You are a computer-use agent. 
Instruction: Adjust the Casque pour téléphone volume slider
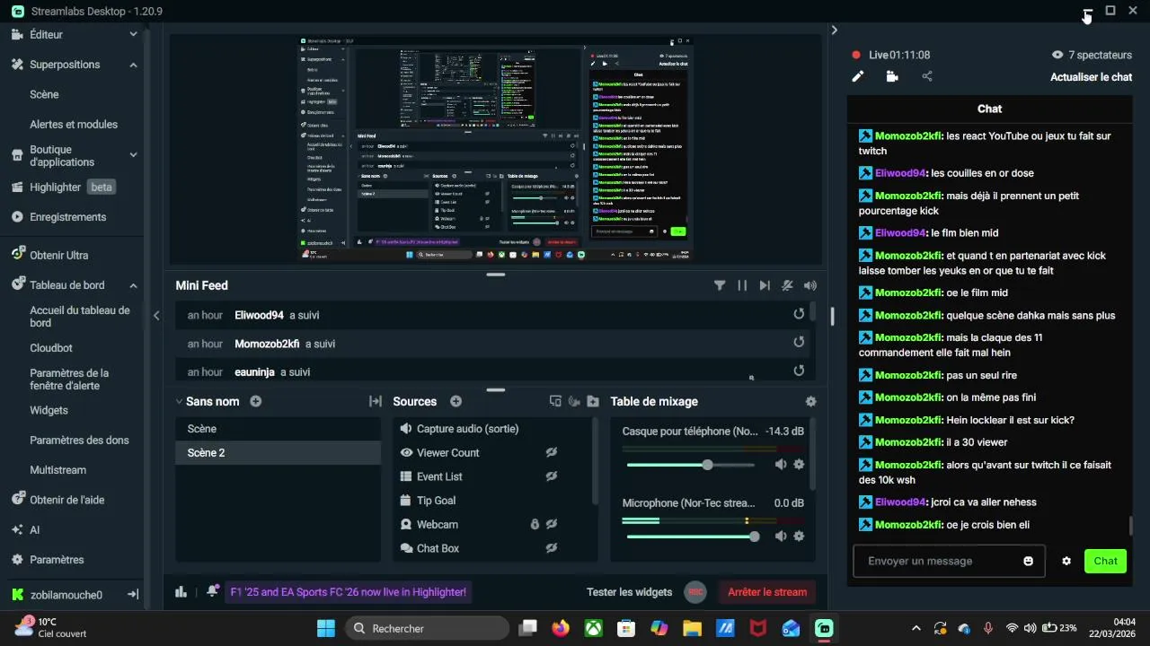click(691, 465)
